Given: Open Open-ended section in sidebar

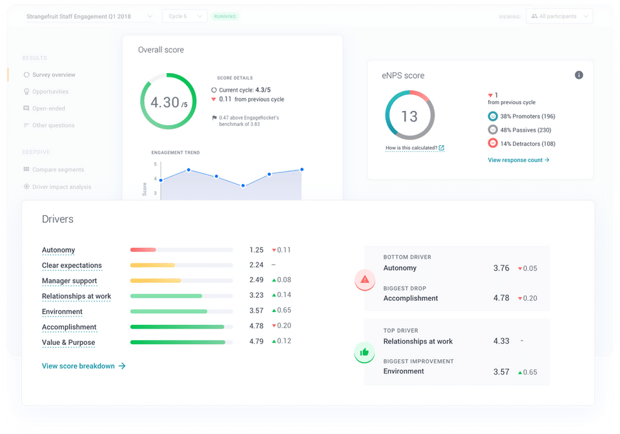Looking at the screenshot, I should click(48, 108).
